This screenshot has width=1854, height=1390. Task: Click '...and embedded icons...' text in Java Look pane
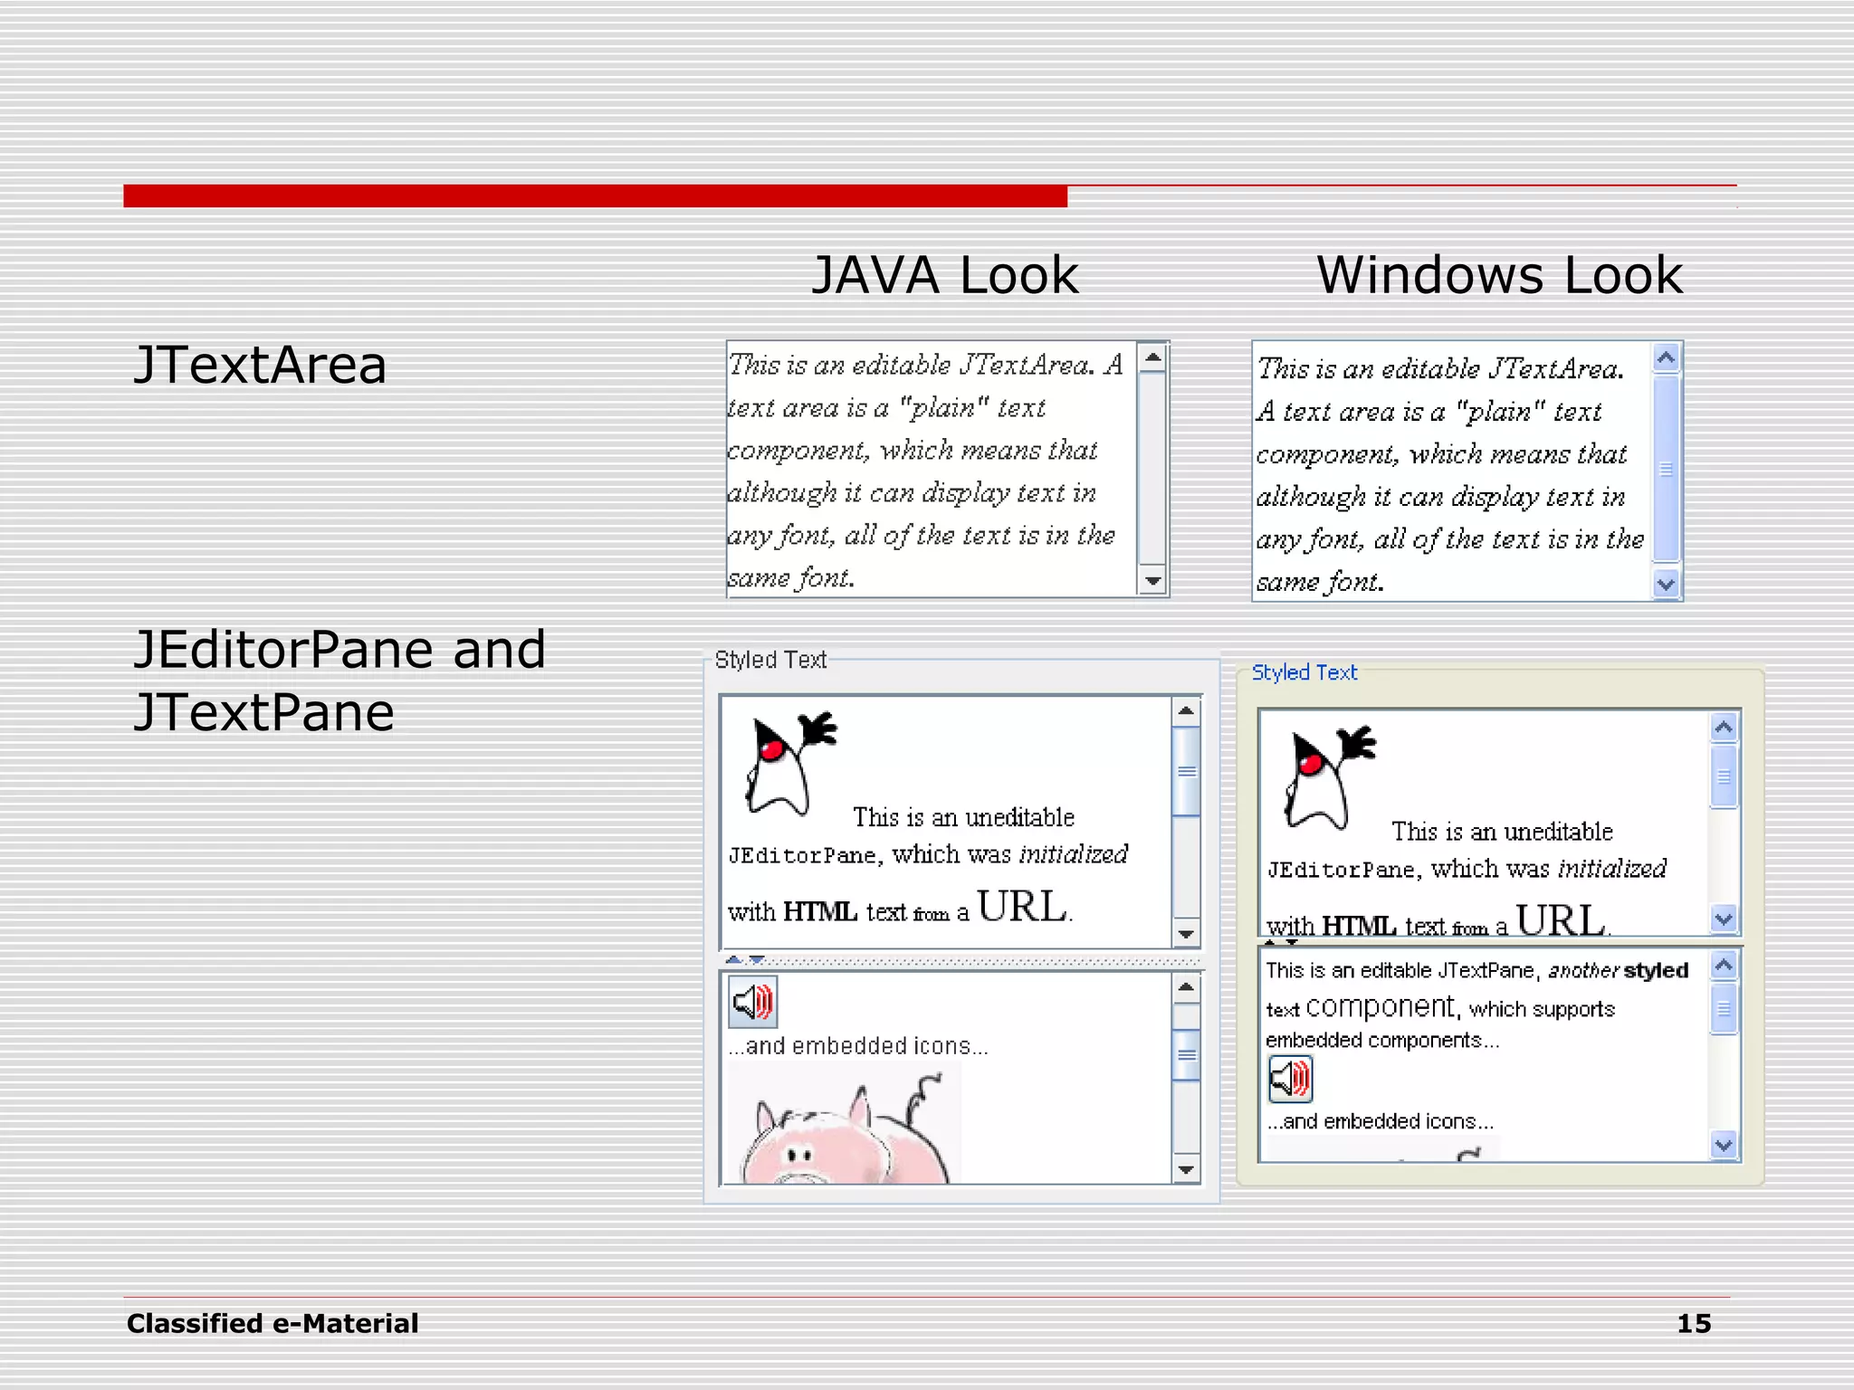(858, 1046)
